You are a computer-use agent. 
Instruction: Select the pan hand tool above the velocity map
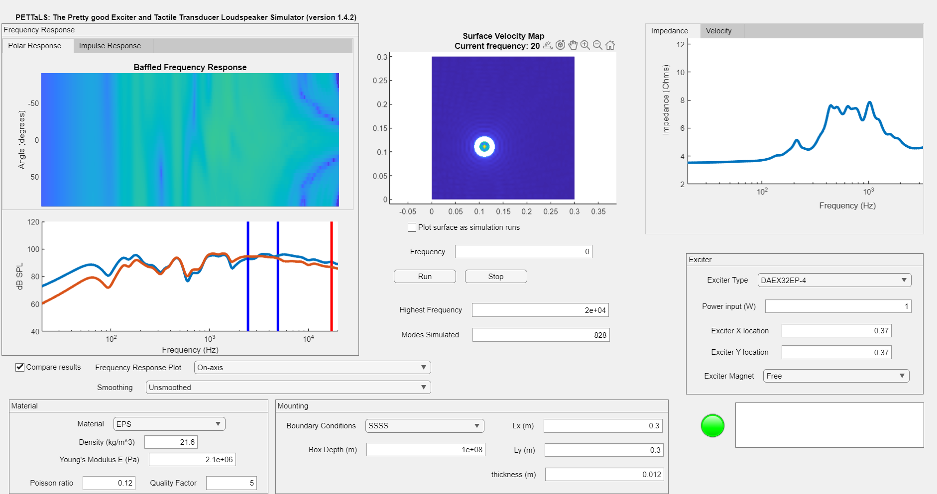[573, 45]
